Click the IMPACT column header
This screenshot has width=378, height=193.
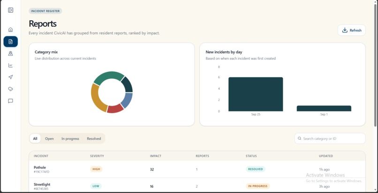[x=156, y=156]
